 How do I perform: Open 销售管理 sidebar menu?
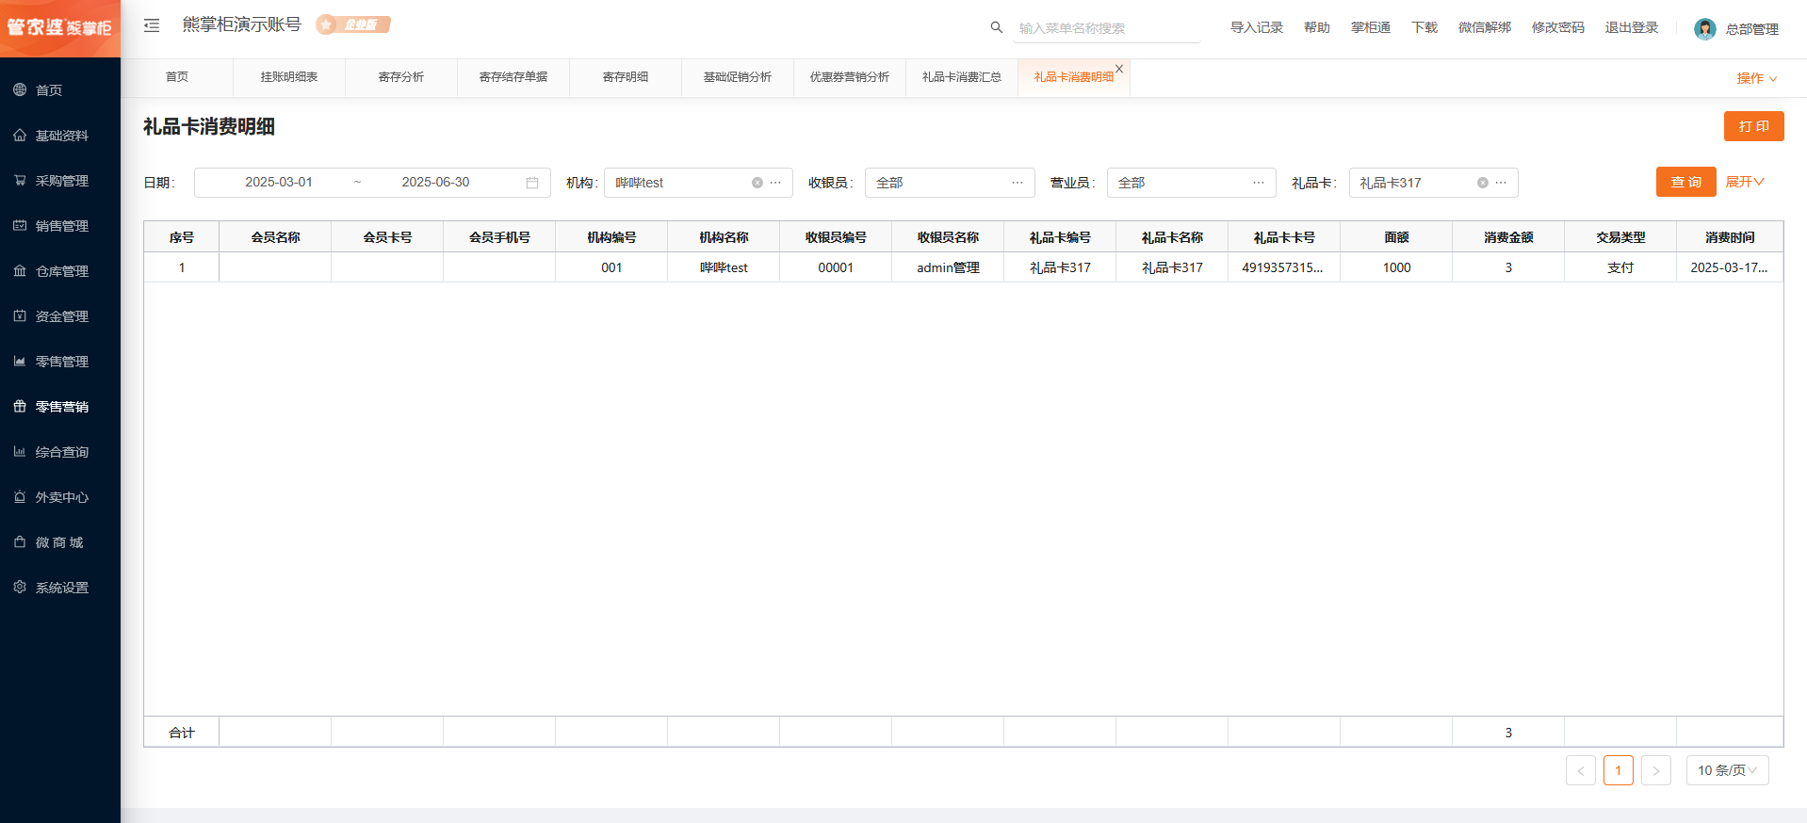tap(60, 226)
